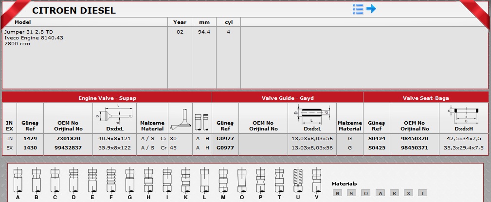The image size is (491, 202).
Task: Select valve stem tip type U
Action: coord(297,181)
